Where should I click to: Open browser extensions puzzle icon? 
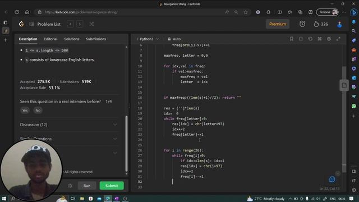[x=268, y=12]
